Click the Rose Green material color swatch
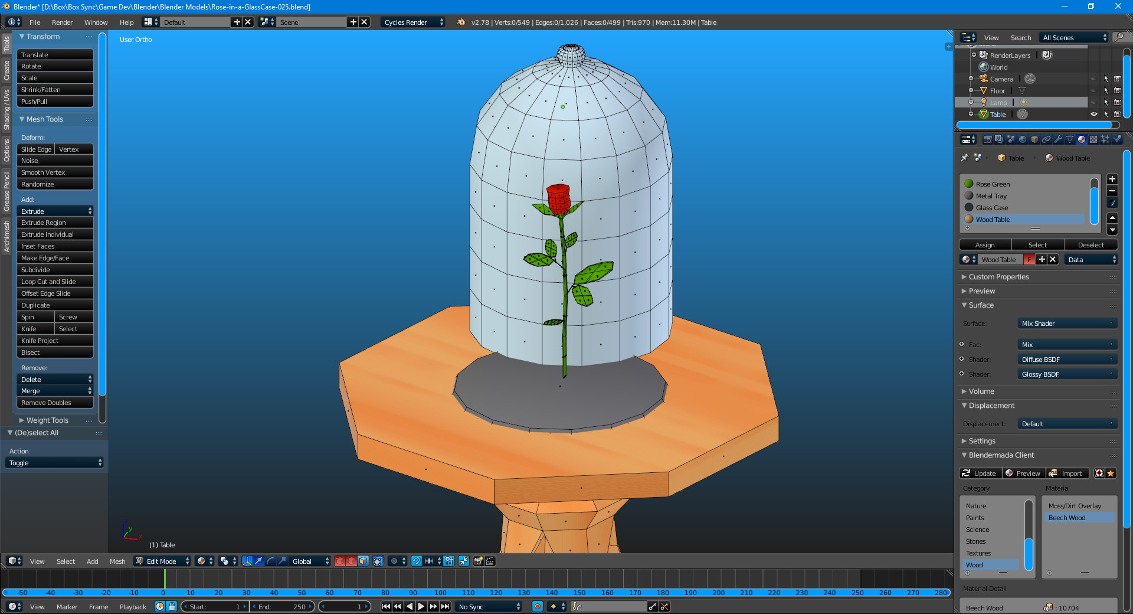 (x=969, y=184)
